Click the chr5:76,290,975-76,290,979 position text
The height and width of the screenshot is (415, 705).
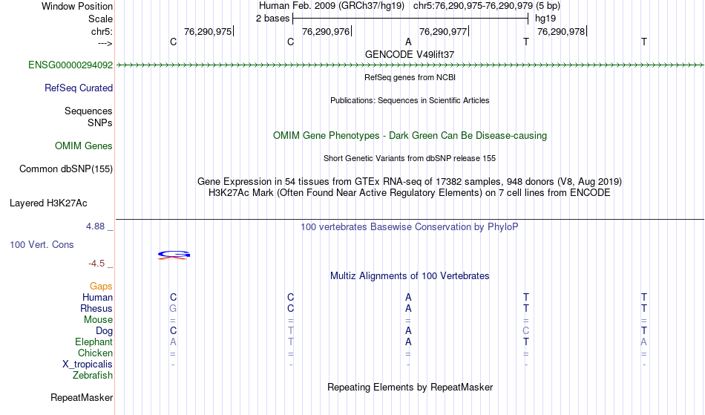tap(473, 6)
